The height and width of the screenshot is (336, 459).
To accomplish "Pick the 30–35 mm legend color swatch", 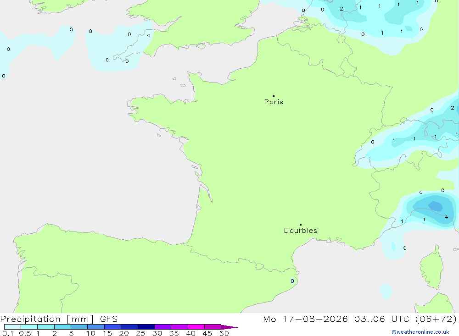I will pyautogui.click(x=162, y=327).
